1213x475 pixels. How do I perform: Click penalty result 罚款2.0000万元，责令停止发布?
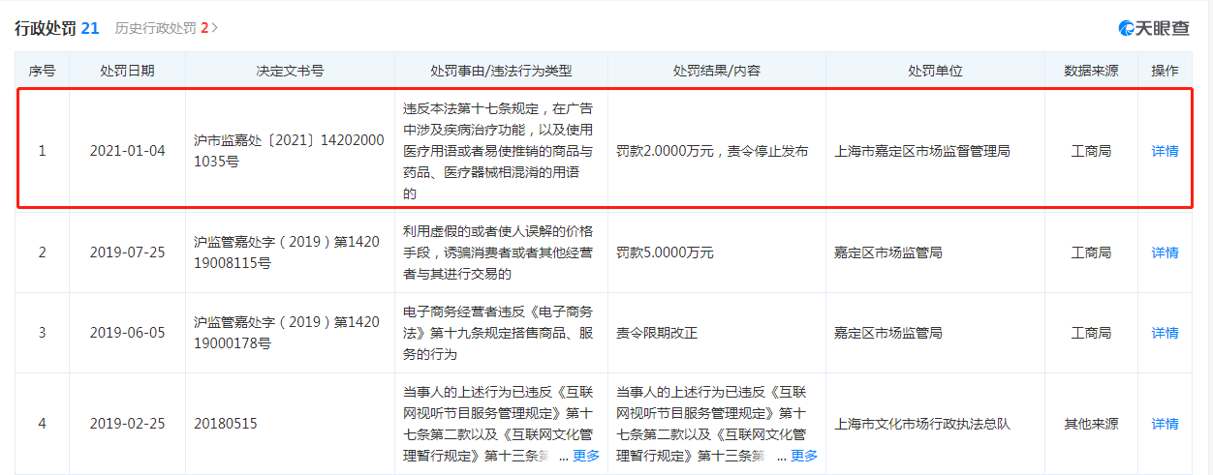click(712, 152)
